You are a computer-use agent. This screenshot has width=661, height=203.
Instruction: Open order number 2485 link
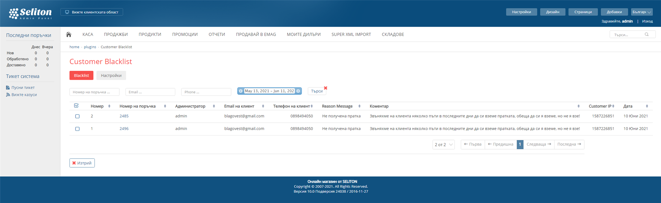pos(124,116)
